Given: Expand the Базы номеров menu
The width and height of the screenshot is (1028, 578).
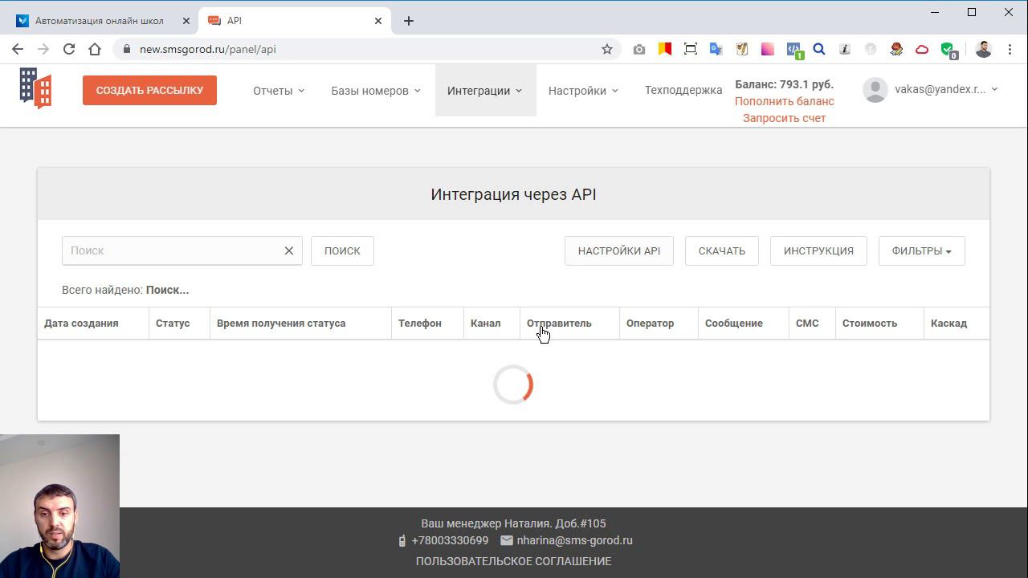Looking at the screenshot, I should click(x=376, y=91).
